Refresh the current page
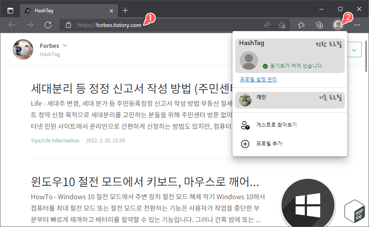The width and height of the screenshot is (369, 227). click(48, 25)
